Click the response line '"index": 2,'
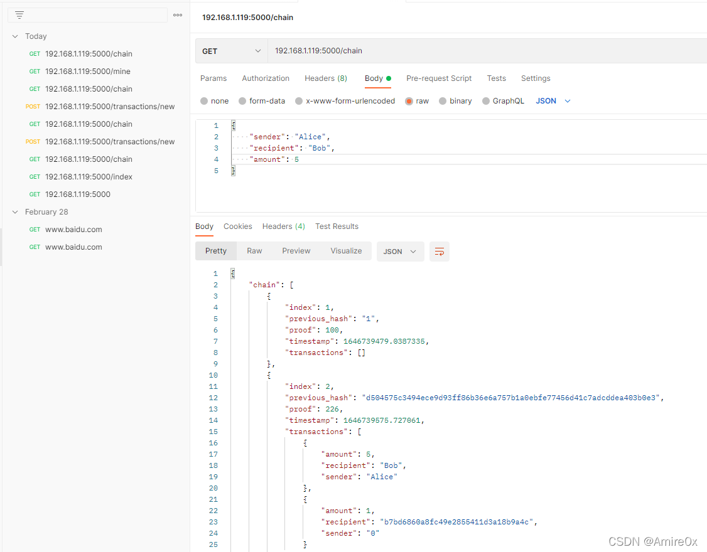The height and width of the screenshot is (552, 707). click(310, 386)
